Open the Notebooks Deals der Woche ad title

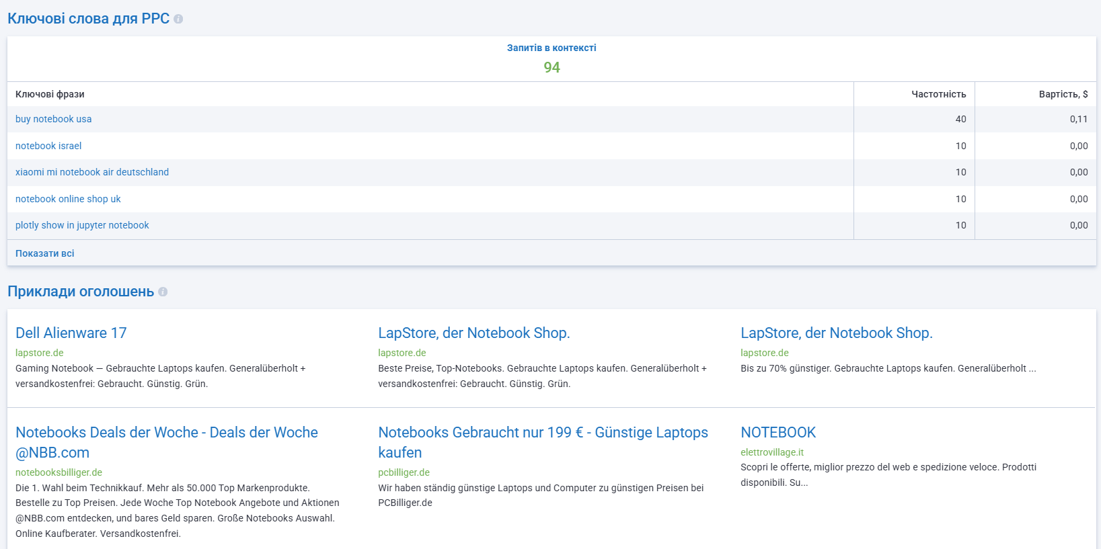pyautogui.click(x=167, y=442)
